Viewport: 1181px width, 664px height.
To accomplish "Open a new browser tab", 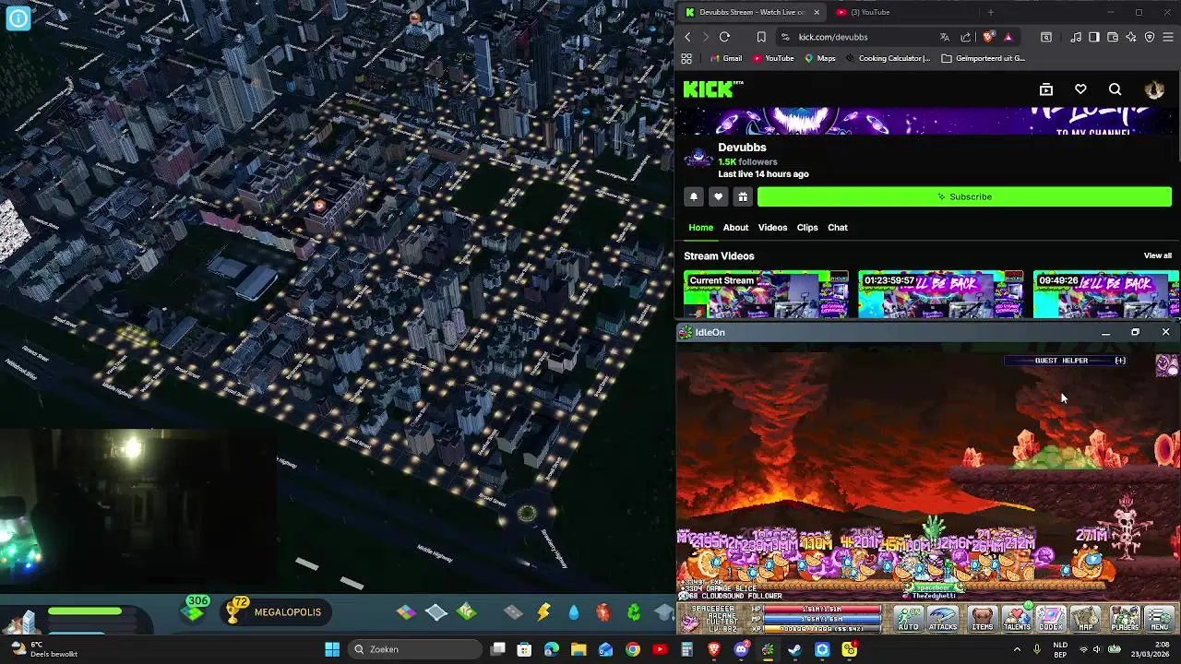I will (x=990, y=12).
